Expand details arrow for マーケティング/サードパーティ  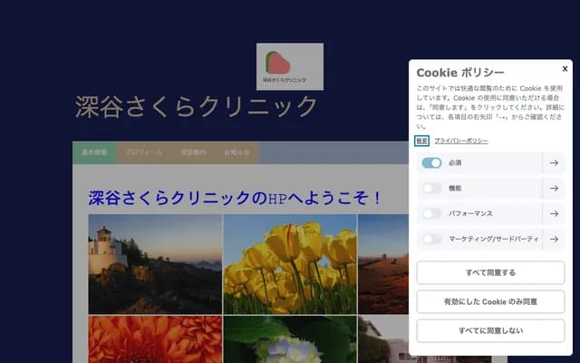pyautogui.click(x=554, y=239)
